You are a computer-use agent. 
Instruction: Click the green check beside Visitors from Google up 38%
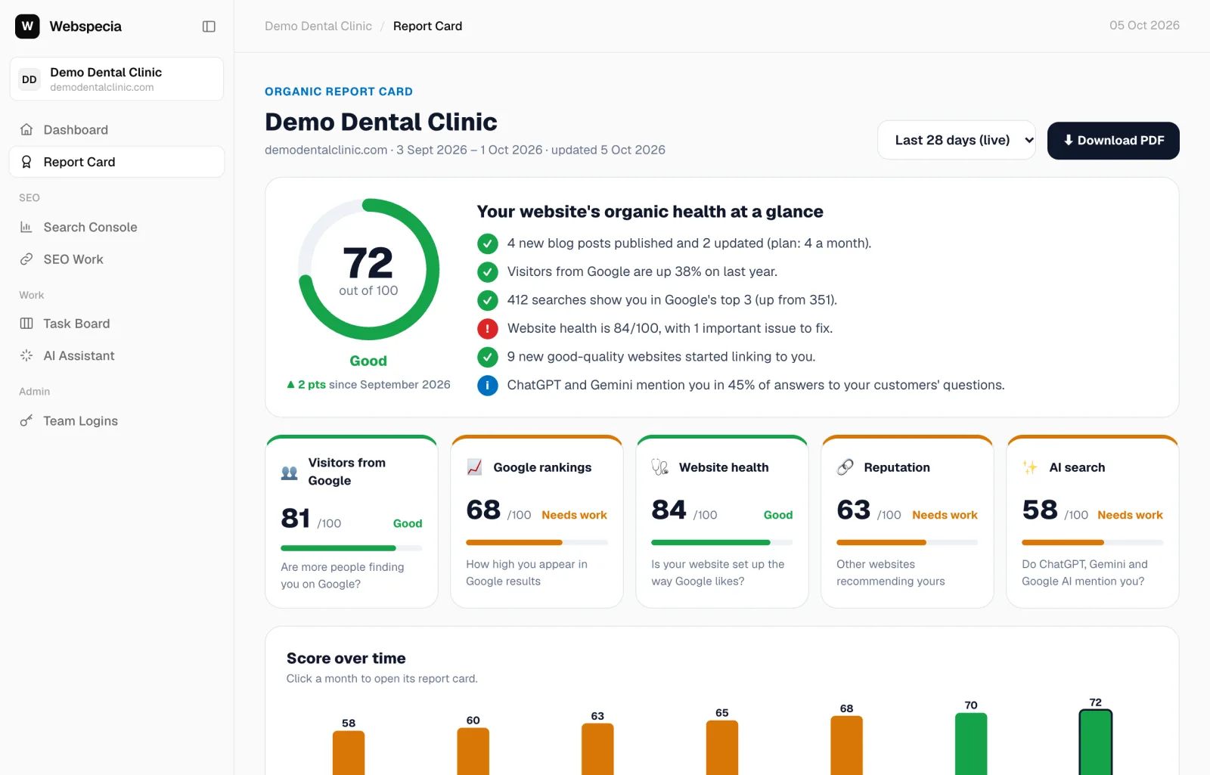click(x=488, y=271)
